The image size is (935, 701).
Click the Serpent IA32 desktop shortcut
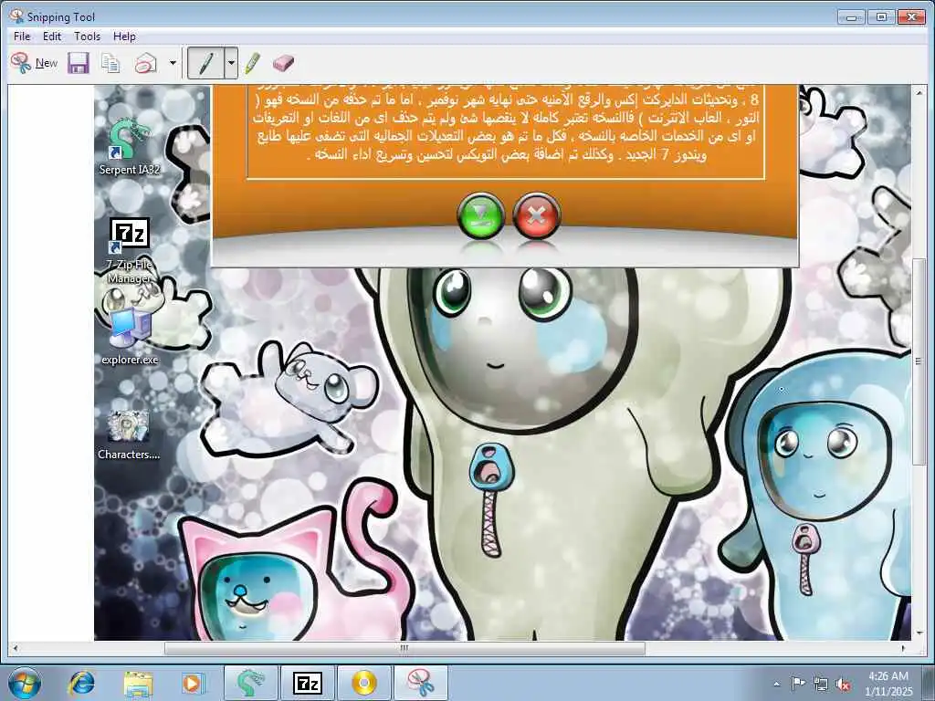click(130, 145)
